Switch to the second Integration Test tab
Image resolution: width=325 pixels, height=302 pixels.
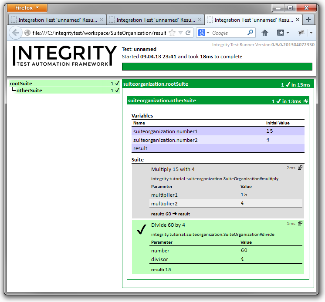point(155,20)
